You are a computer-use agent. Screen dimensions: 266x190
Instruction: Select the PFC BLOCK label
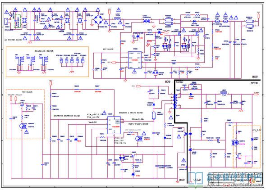[x=108, y=49]
